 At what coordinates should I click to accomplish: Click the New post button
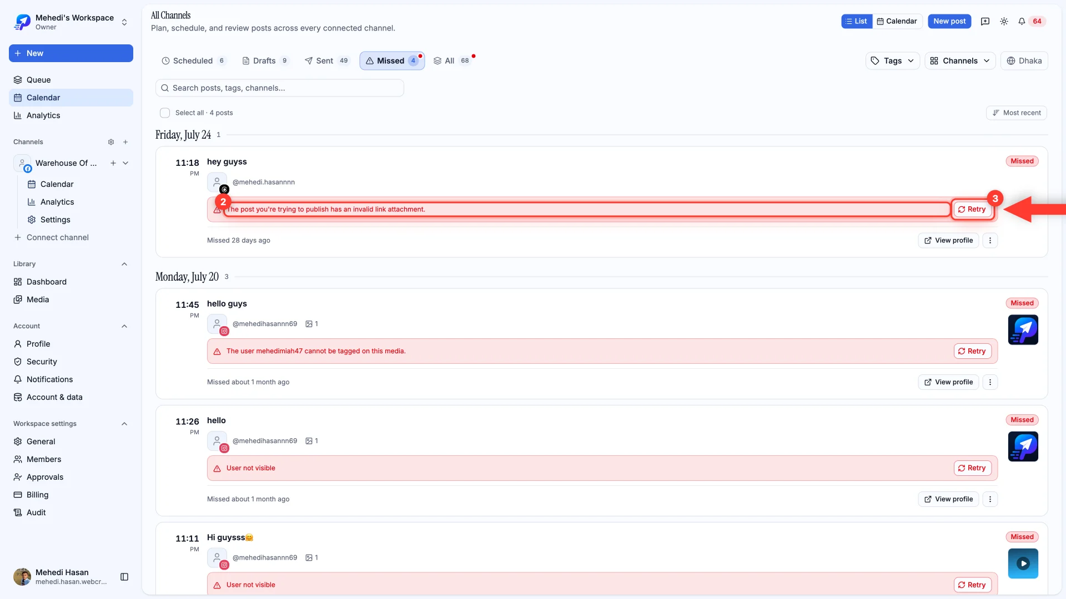(949, 21)
